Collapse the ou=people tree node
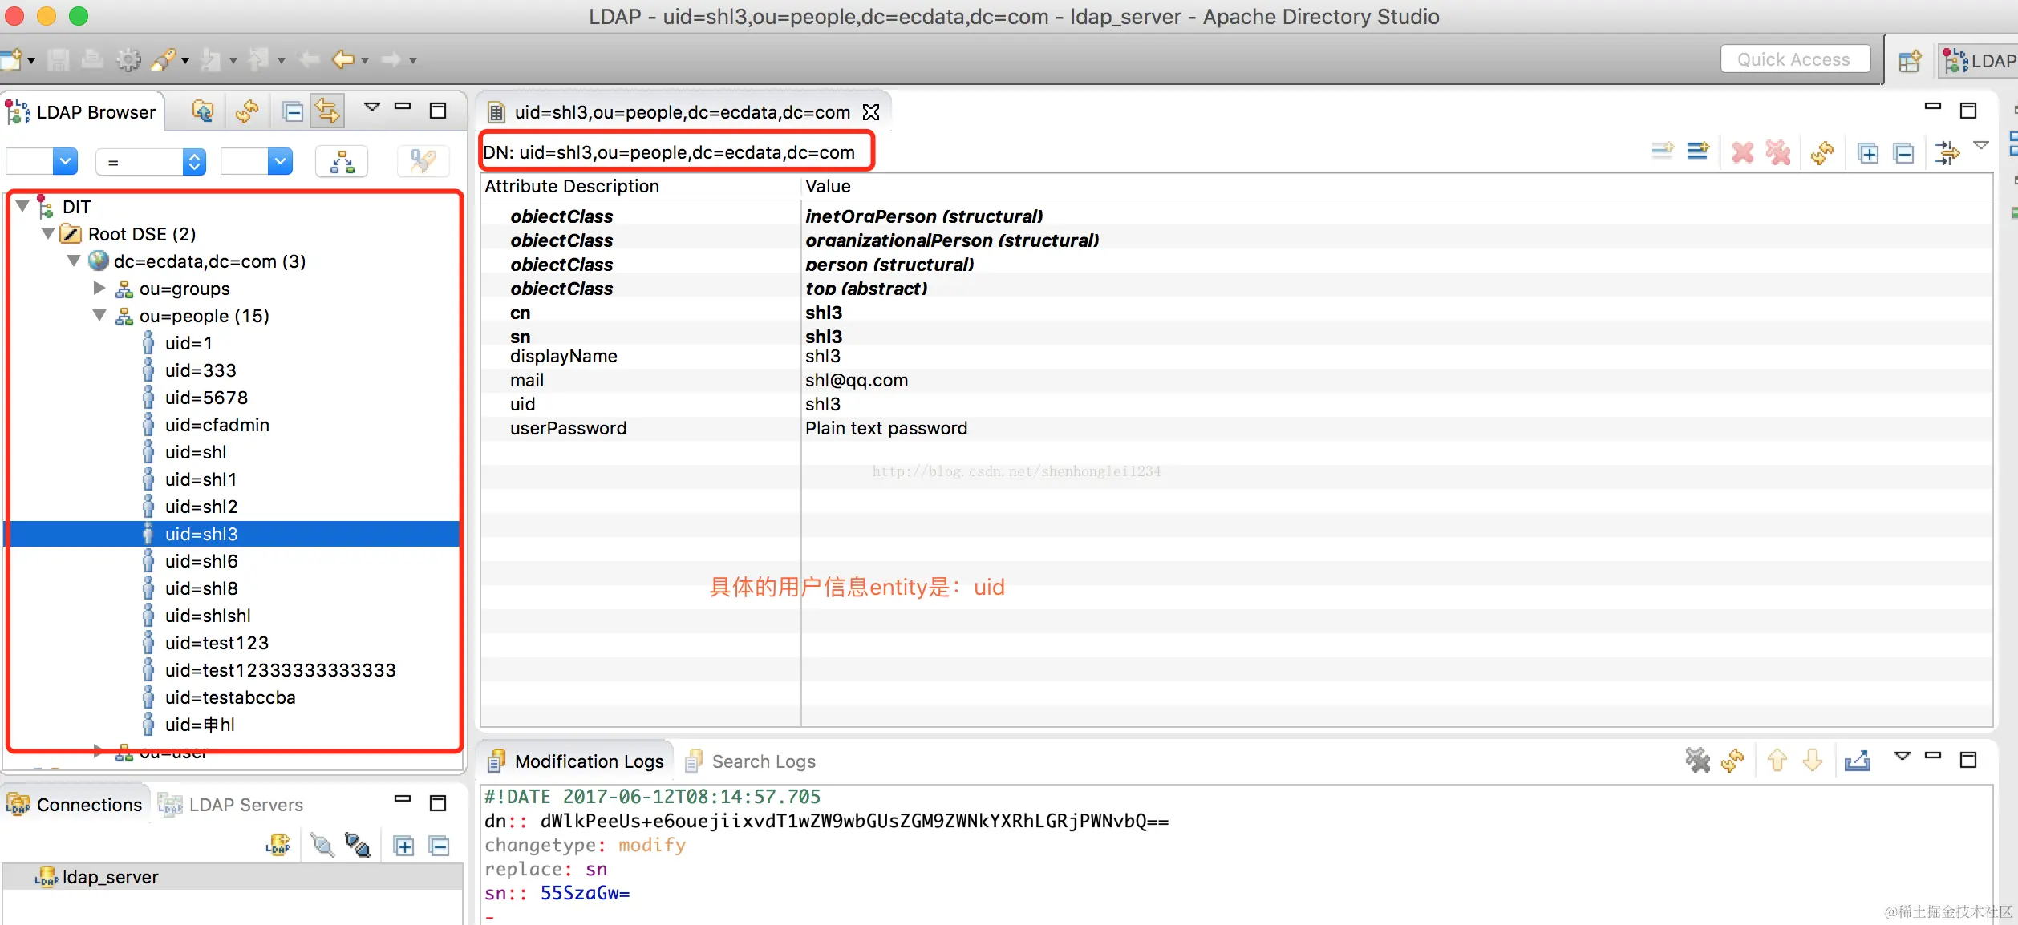 point(99,316)
